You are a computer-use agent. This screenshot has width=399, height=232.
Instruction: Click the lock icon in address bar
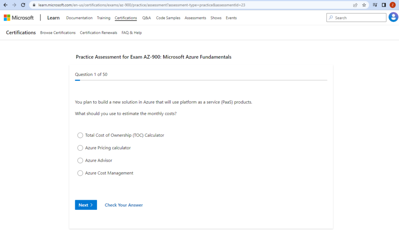(x=34, y=5)
